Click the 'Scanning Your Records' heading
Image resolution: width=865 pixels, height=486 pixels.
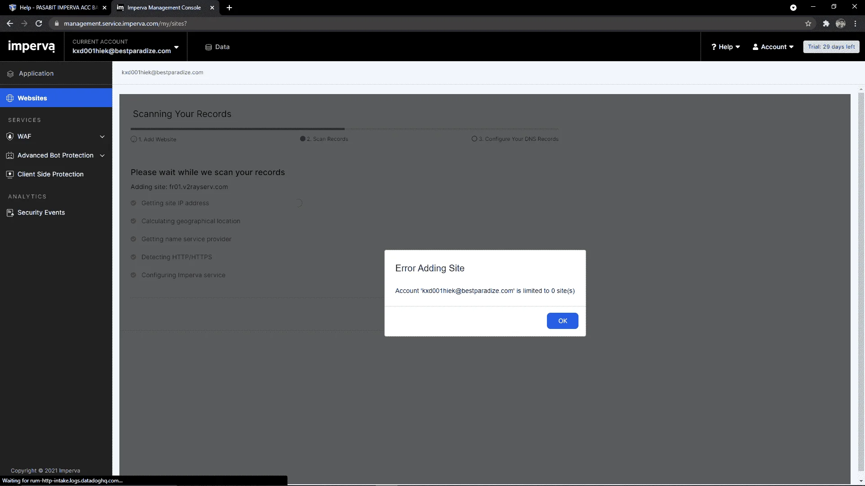[182, 114]
